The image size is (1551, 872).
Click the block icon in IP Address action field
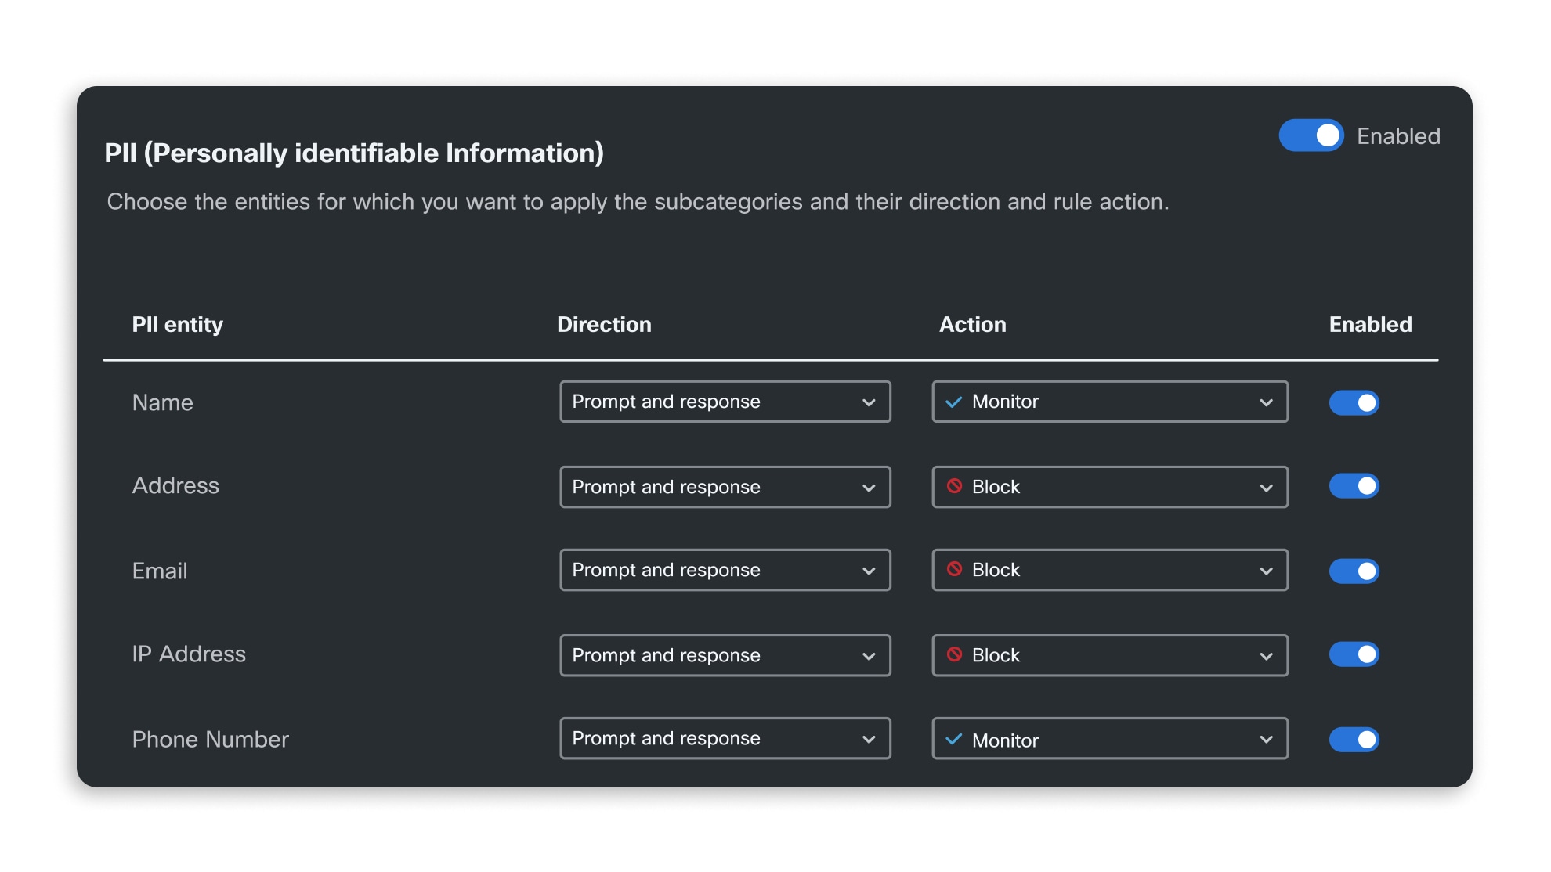955,655
